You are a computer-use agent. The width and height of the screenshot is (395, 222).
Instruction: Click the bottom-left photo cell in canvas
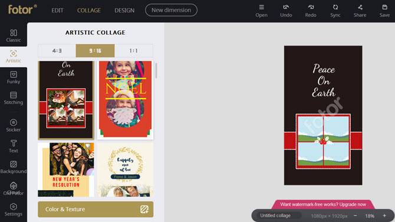pyautogui.click(x=310, y=154)
